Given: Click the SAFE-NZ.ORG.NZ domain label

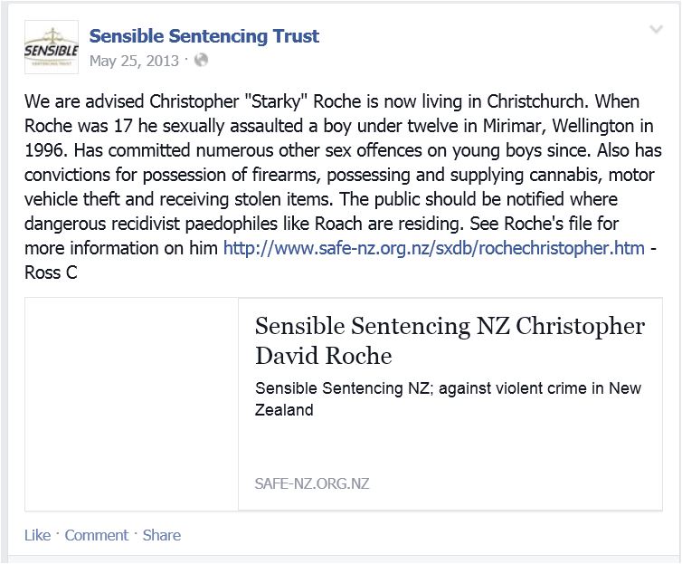Looking at the screenshot, I should [312, 483].
